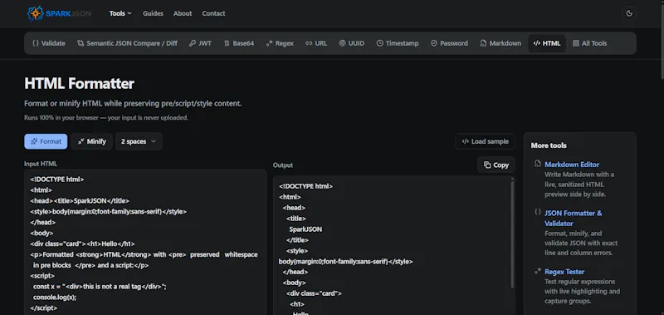Open the Base64 tool tab
This screenshot has width=664, height=315.
click(x=239, y=43)
